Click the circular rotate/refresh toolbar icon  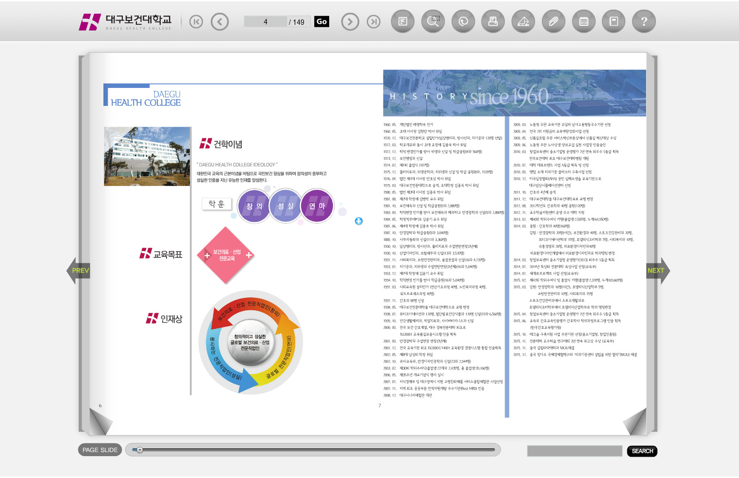pos(463,22)
